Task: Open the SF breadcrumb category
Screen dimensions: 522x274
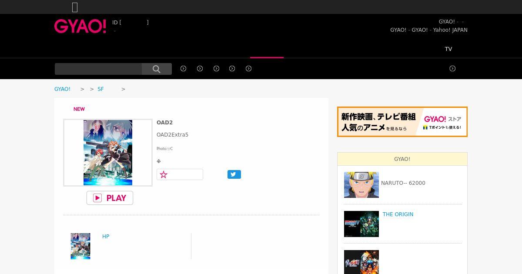Action: pyautogui.click(x=100, y=89)
